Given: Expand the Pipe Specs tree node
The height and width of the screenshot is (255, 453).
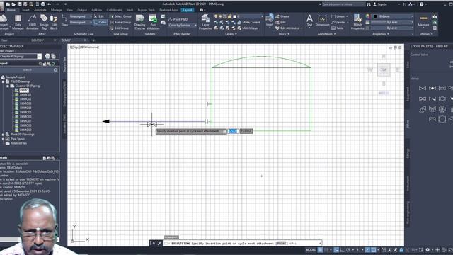Looking at the screenshot, I should pyautogui.click(x=3, y=139).
